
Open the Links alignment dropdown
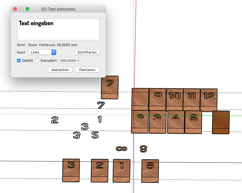[42, 52]
